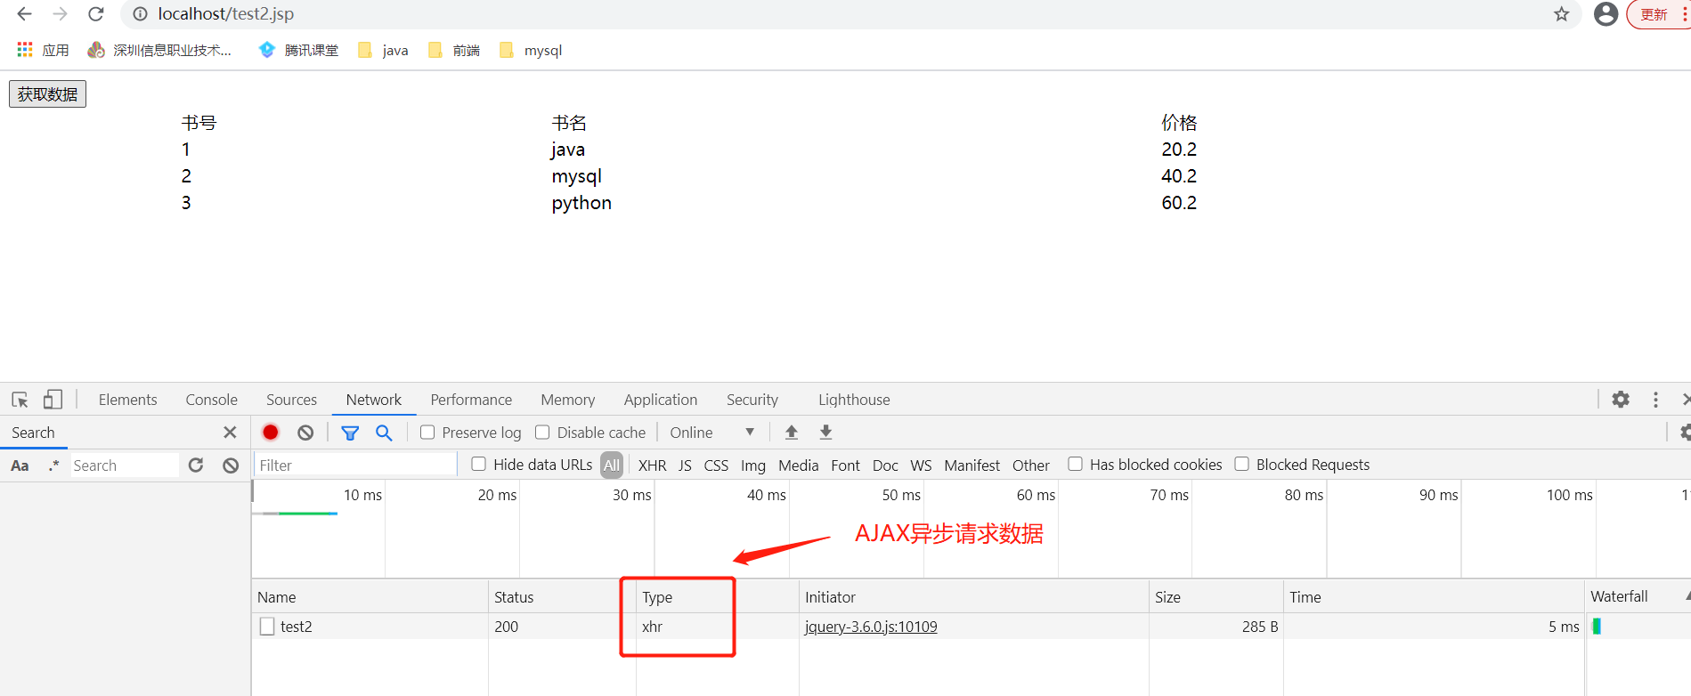This screenshot has width=1691, height=696.
Task: Import a HAR file
Action: pyautogui.click(x=791, y=433)
